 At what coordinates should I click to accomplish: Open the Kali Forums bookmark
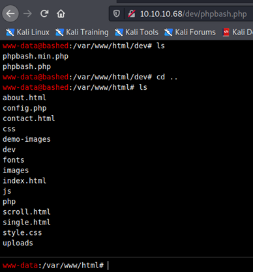click(190, 33)
